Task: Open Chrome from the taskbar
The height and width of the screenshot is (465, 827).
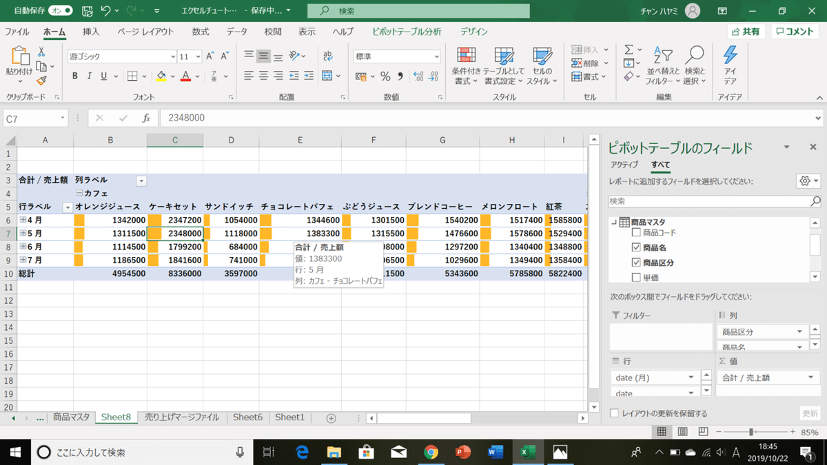Action: coord(431,452)
